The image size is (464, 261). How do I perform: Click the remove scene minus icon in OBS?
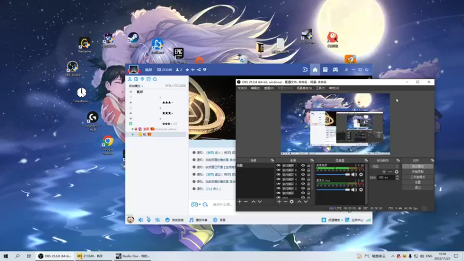coord(246,201)
